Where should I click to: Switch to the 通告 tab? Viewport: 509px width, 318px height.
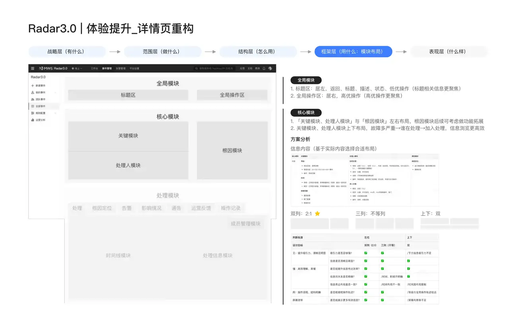tap(176, 208)
